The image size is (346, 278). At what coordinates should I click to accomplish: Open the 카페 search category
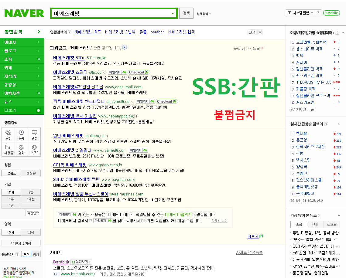click(22, 68)
